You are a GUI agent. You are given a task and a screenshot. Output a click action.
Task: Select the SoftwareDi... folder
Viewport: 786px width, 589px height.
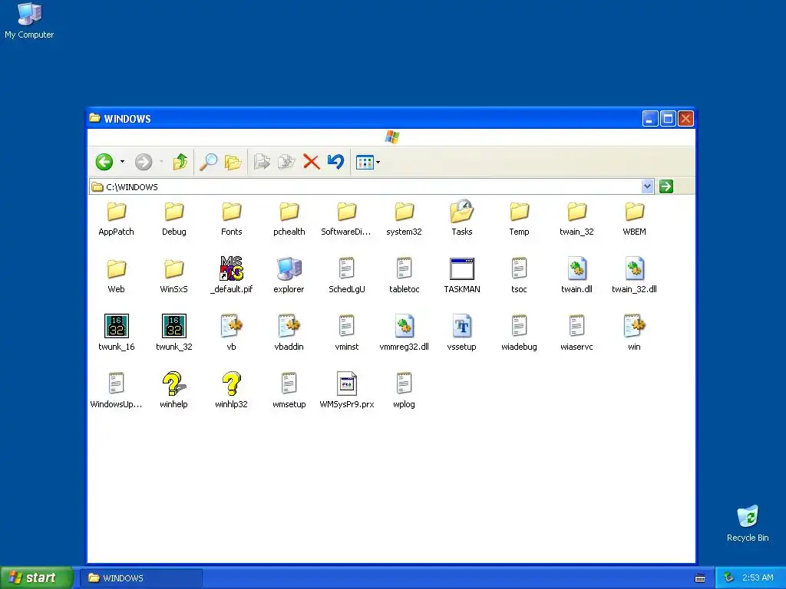(346, 219)
